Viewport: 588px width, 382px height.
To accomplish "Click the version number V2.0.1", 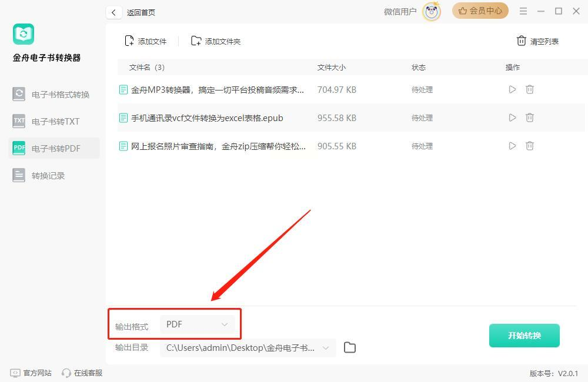I will pos(568,373).
